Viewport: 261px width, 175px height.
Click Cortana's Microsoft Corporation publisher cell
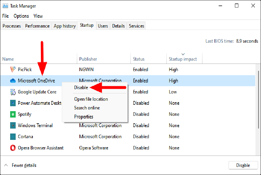click(100, 136)
